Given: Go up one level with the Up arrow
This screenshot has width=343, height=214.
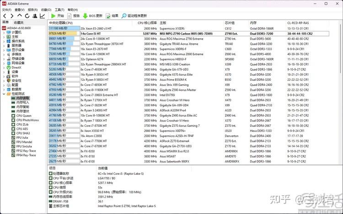Looking at the screenshot, I should [20, 16].
